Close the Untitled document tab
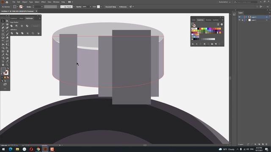This screenshot has height=152, width=271. click(36, 11)
